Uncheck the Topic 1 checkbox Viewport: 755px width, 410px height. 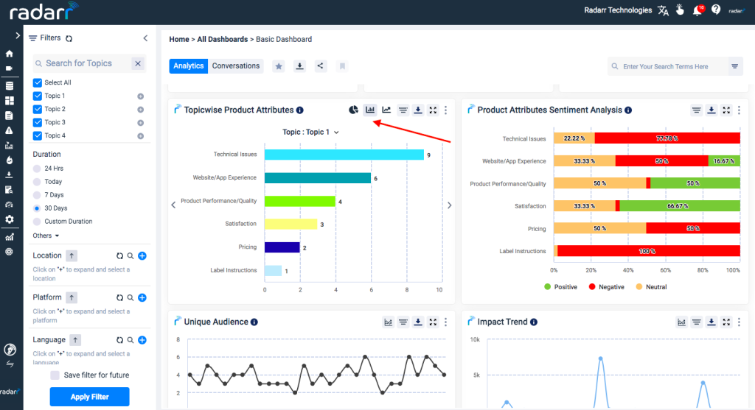tap(38, 96)
